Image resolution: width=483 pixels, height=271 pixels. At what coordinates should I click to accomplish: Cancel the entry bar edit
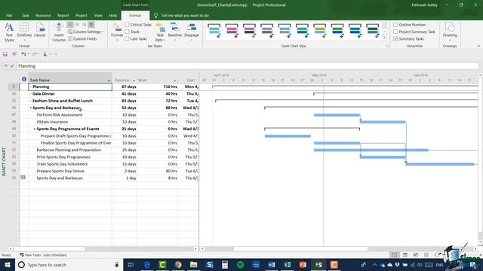5,65
